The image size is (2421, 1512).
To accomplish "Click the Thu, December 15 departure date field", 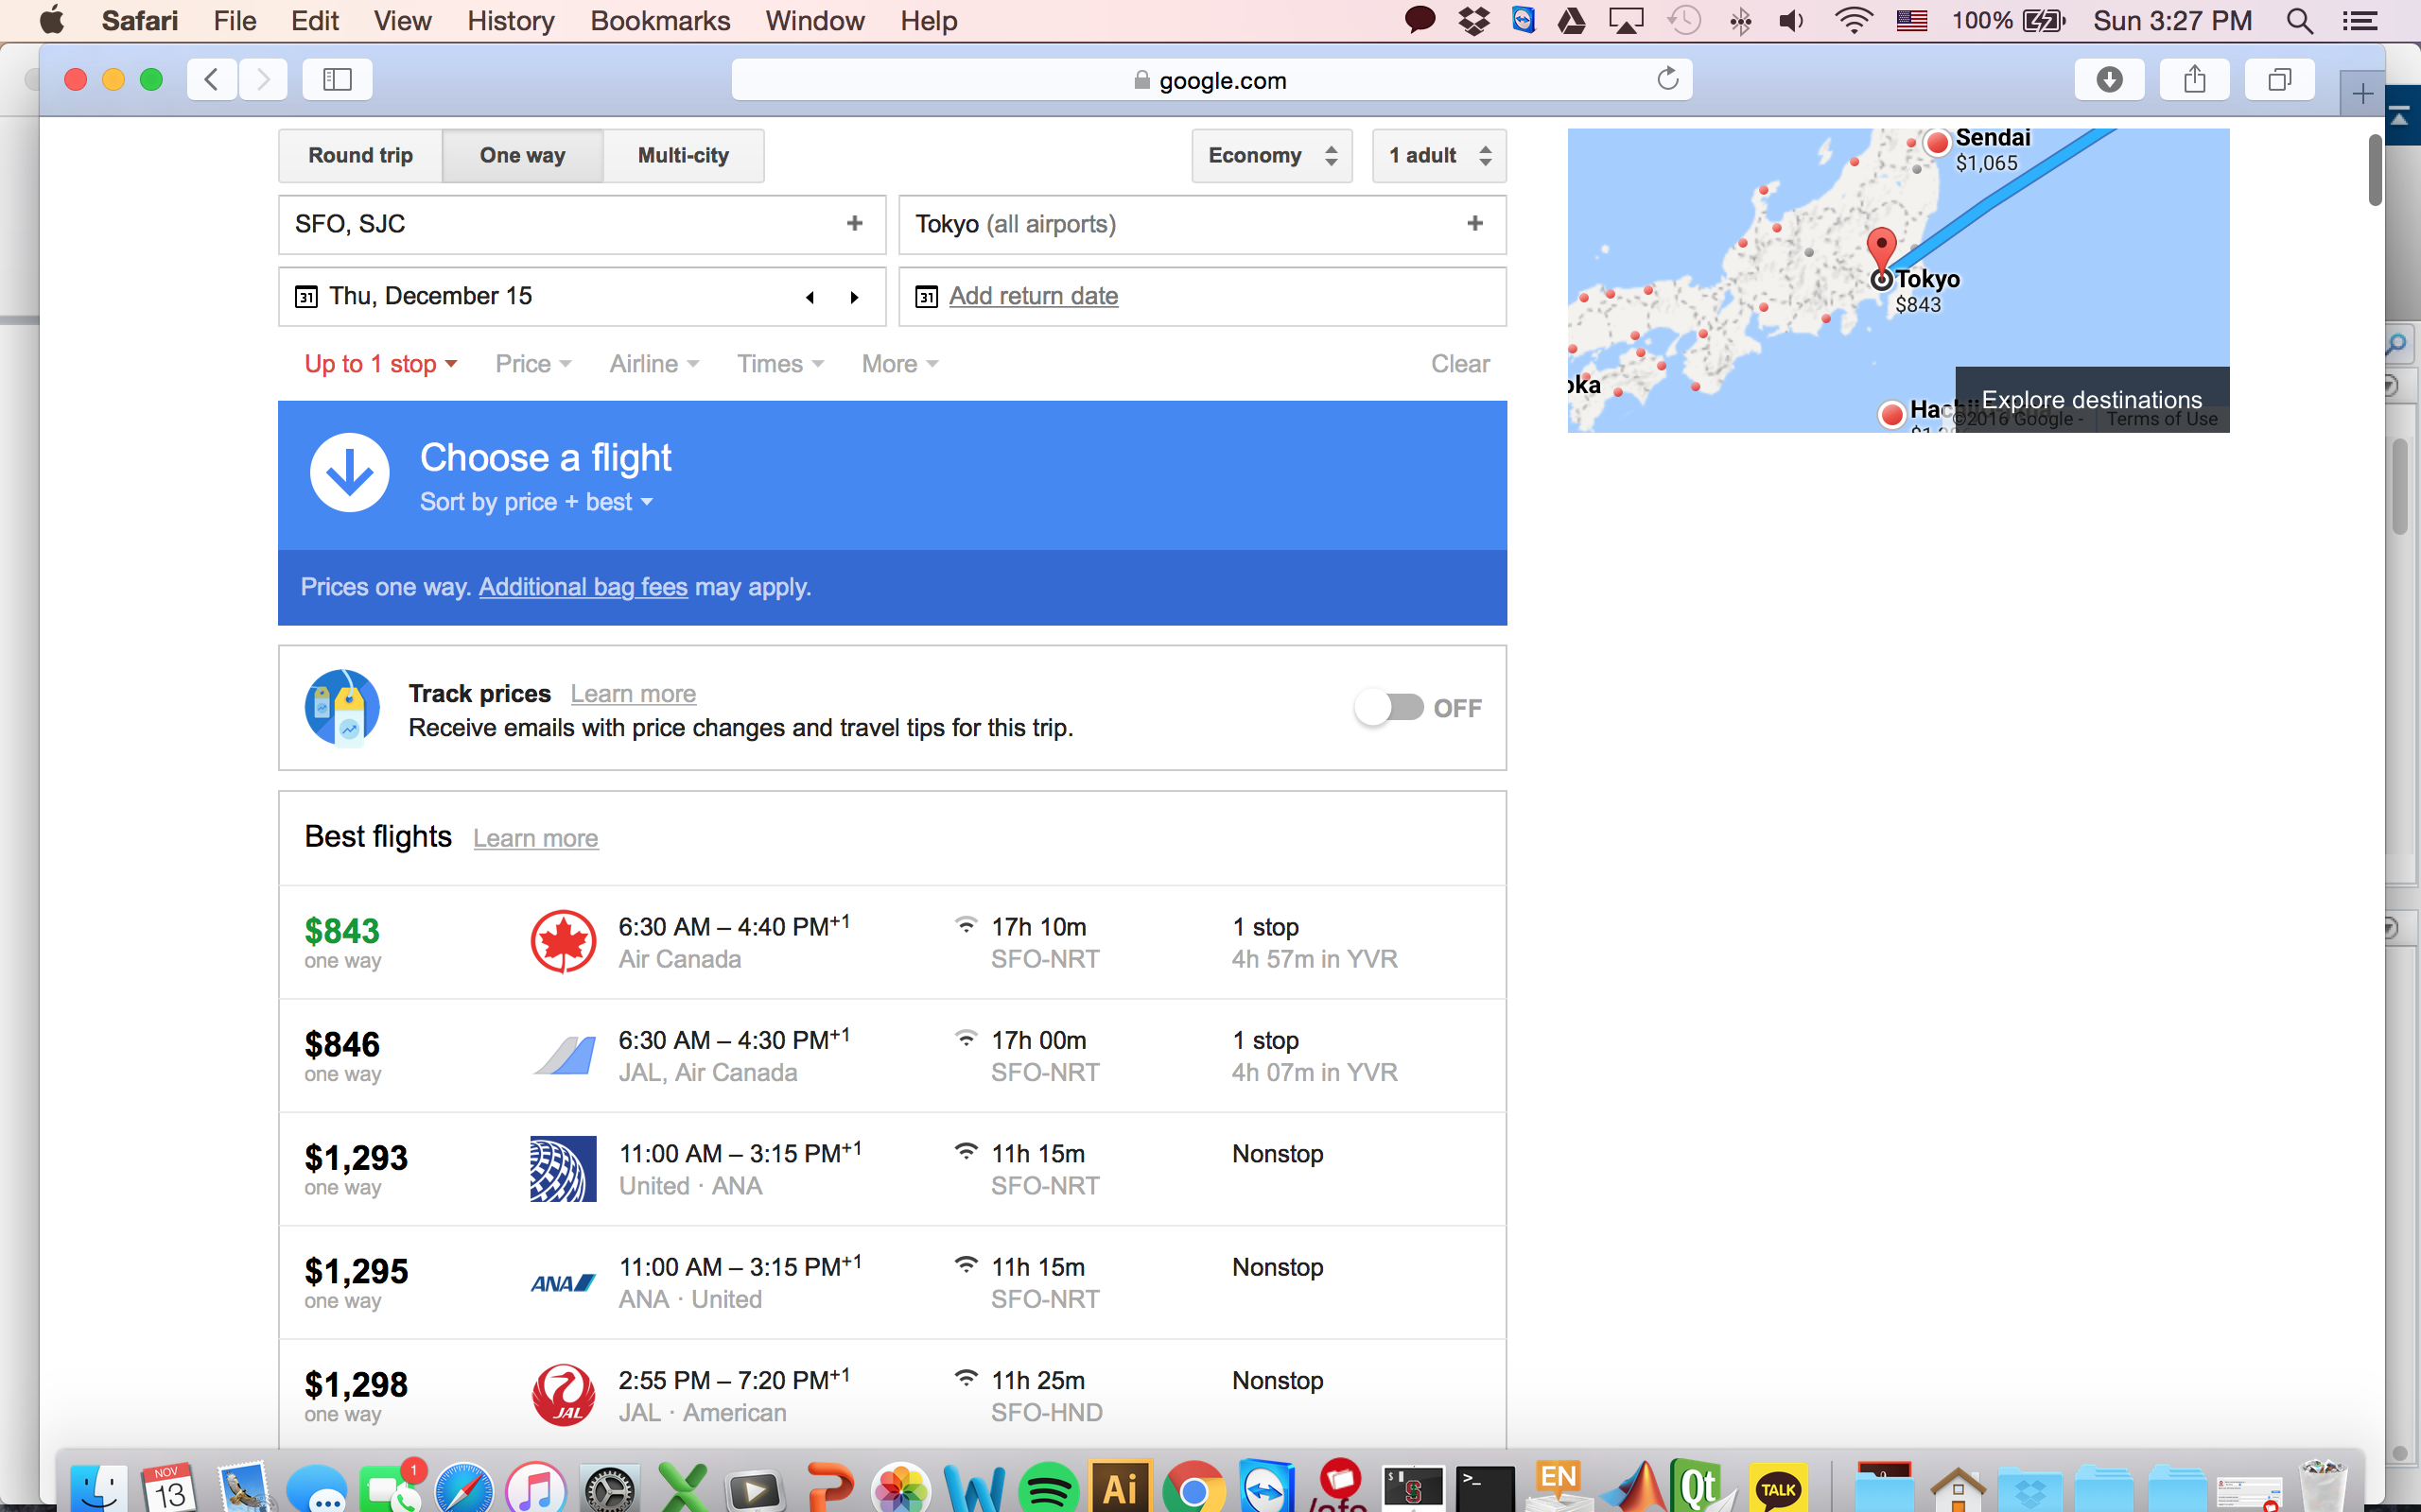I will coord(583,297).
